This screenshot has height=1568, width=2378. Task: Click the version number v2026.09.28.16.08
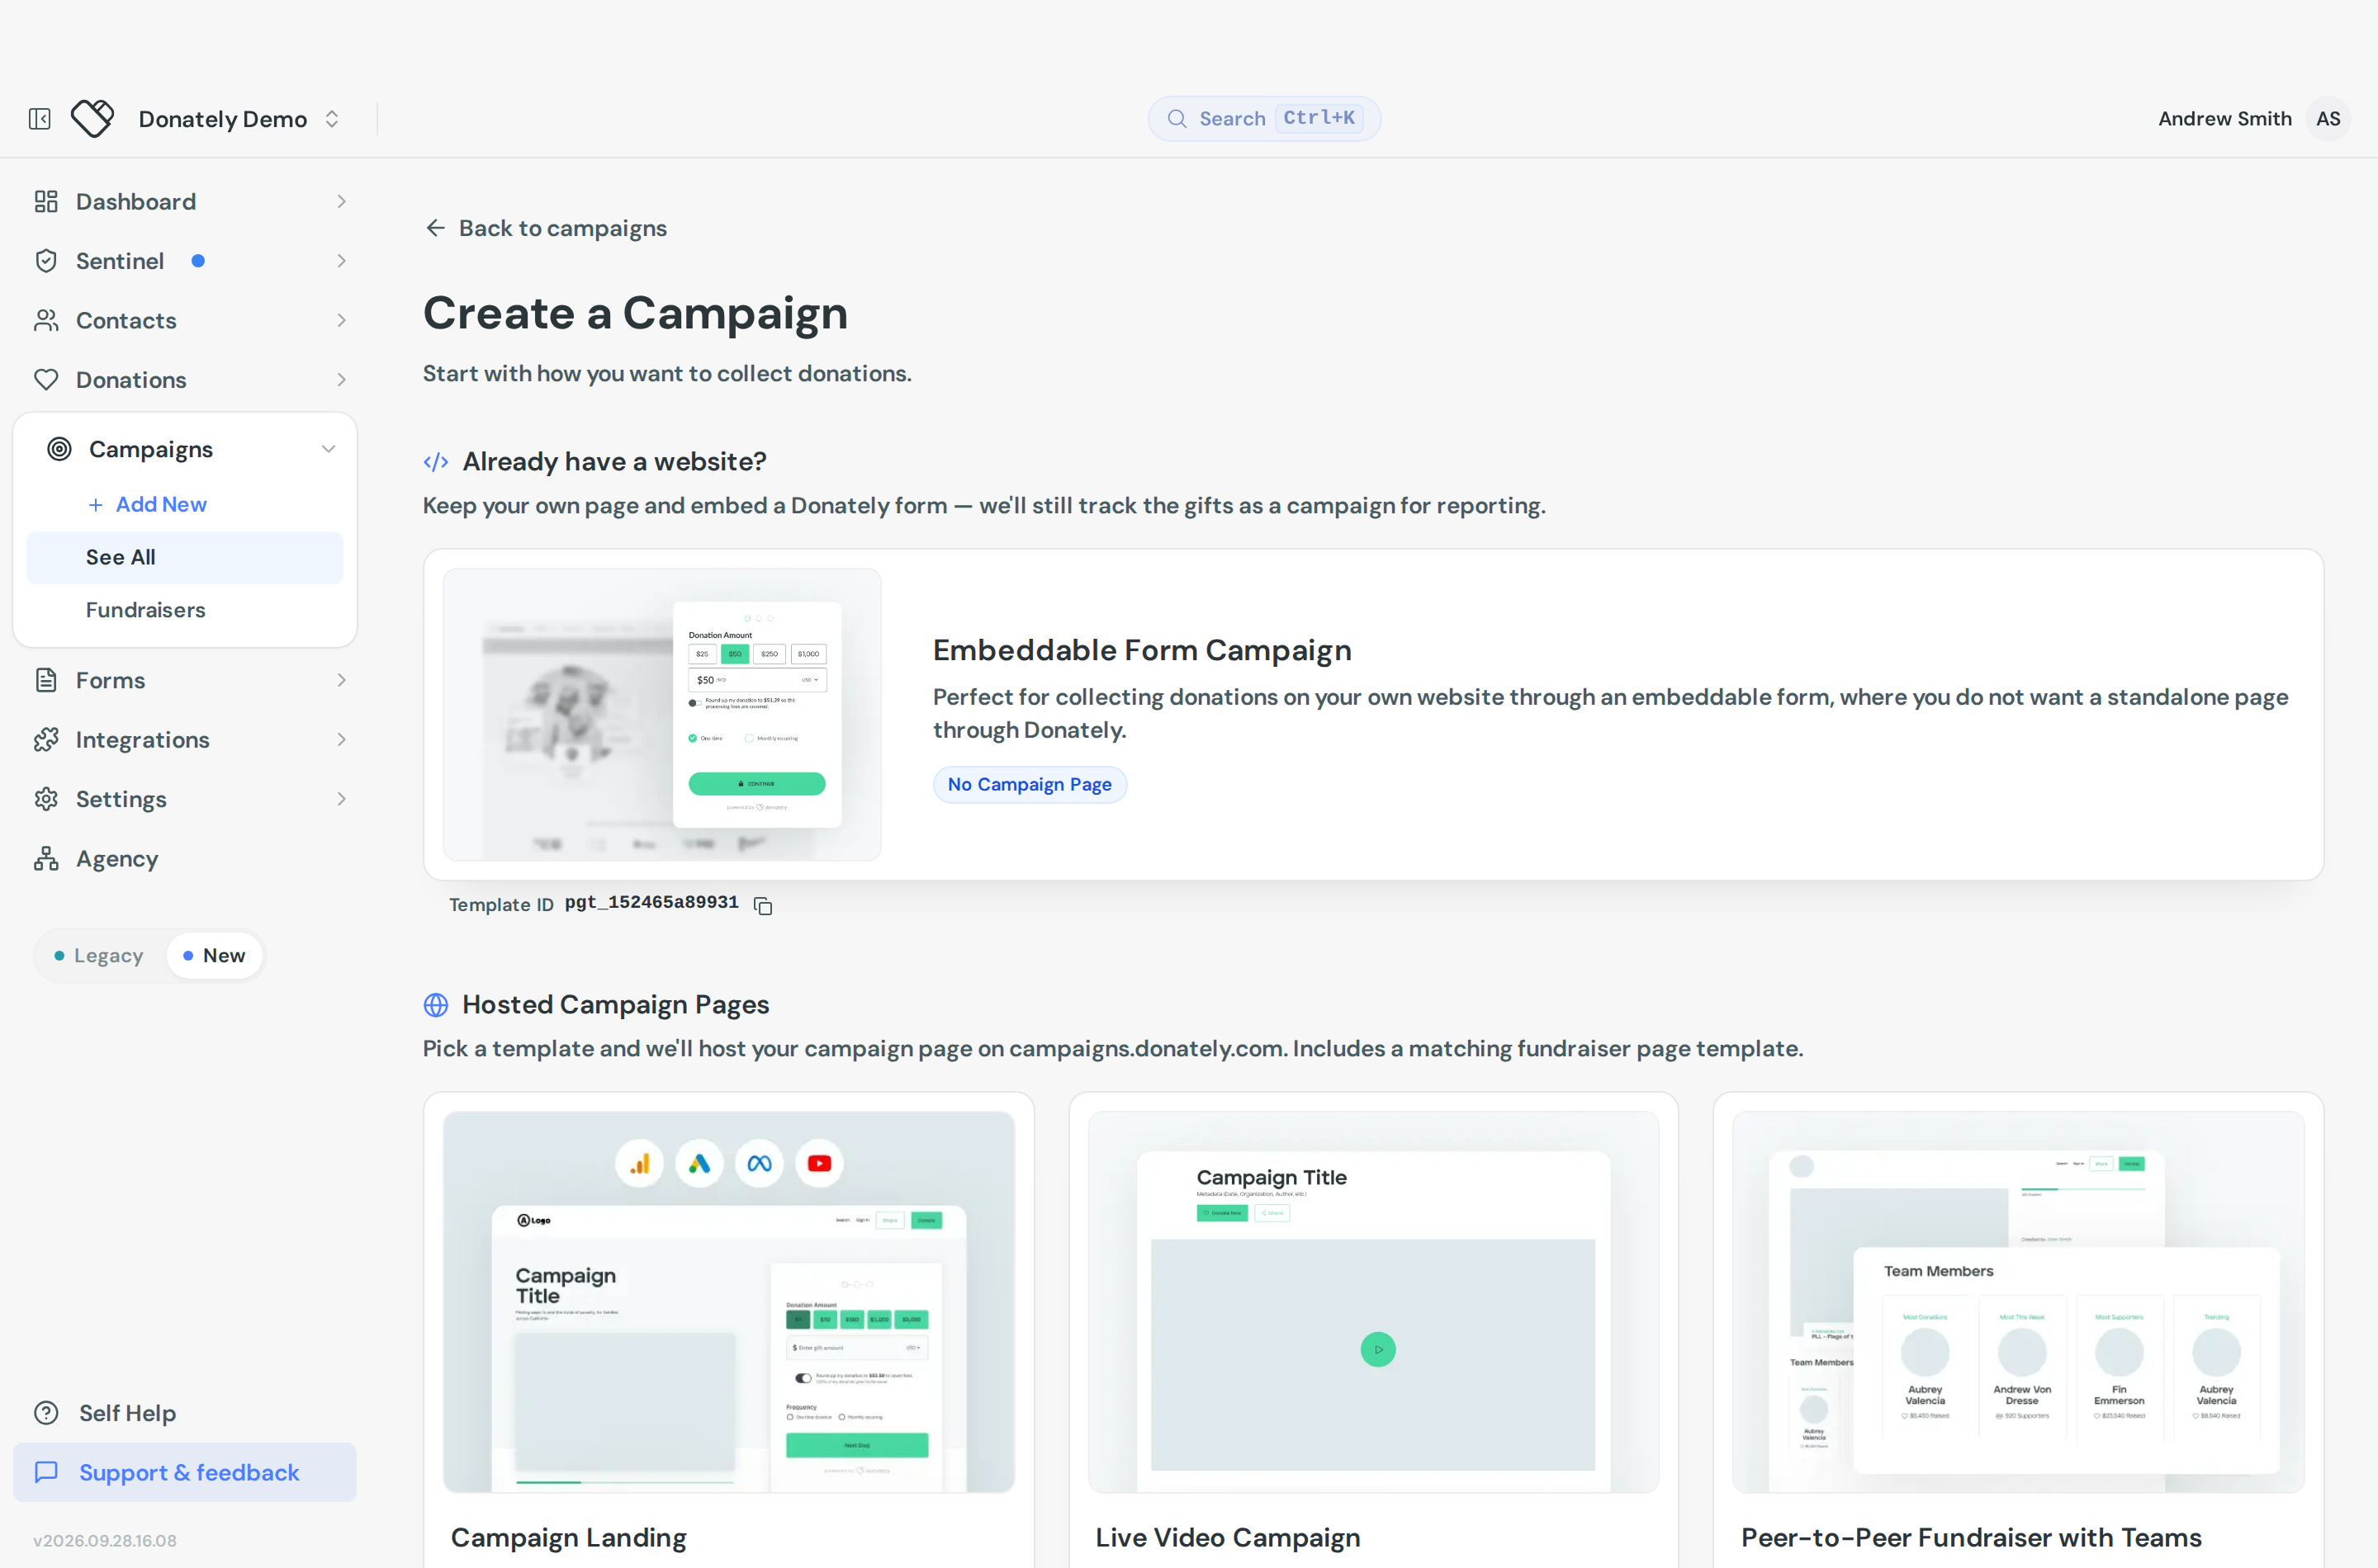[105, 1540]
